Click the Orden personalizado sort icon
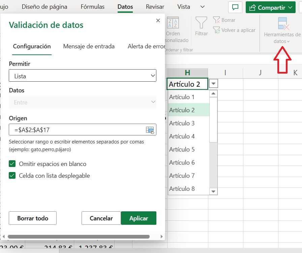The image size is (302, 253). click(173, 23)
